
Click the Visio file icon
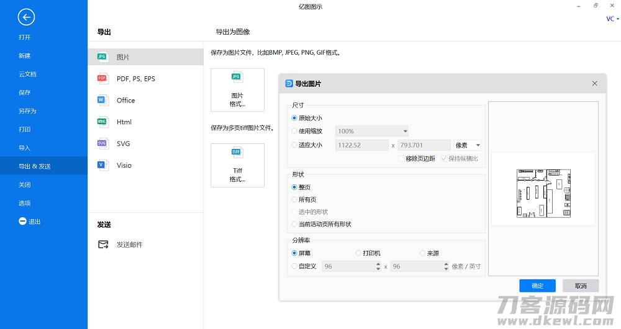tap(102, 165)
